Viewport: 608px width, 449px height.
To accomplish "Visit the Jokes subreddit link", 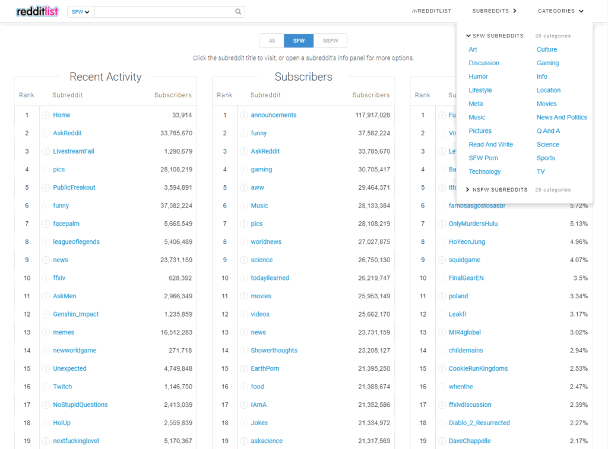I will pos(259,423).
